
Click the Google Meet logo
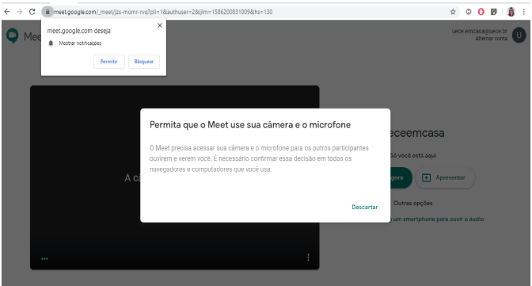(x=13, y=36)
